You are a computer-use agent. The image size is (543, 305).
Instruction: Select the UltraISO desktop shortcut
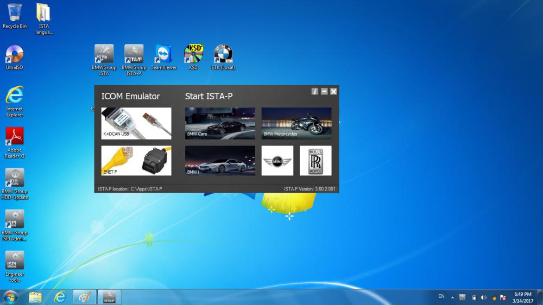pos(15,58)
